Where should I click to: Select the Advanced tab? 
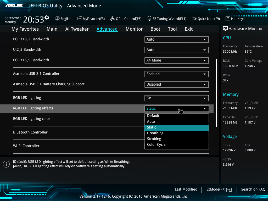(x=107, y=29)
